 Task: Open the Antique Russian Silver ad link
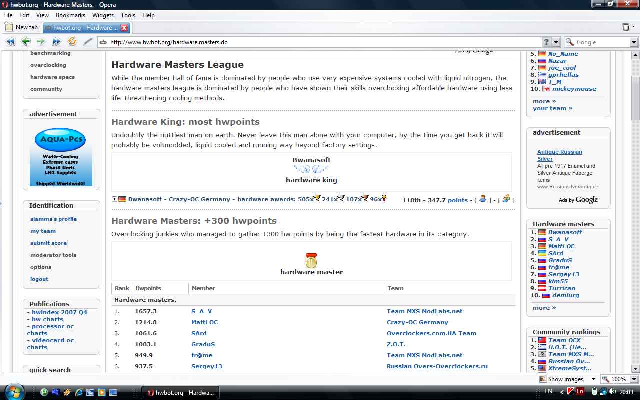(x=560, y=155)
